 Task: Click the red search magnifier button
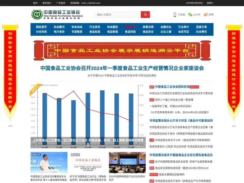click(x=145, y=15)
